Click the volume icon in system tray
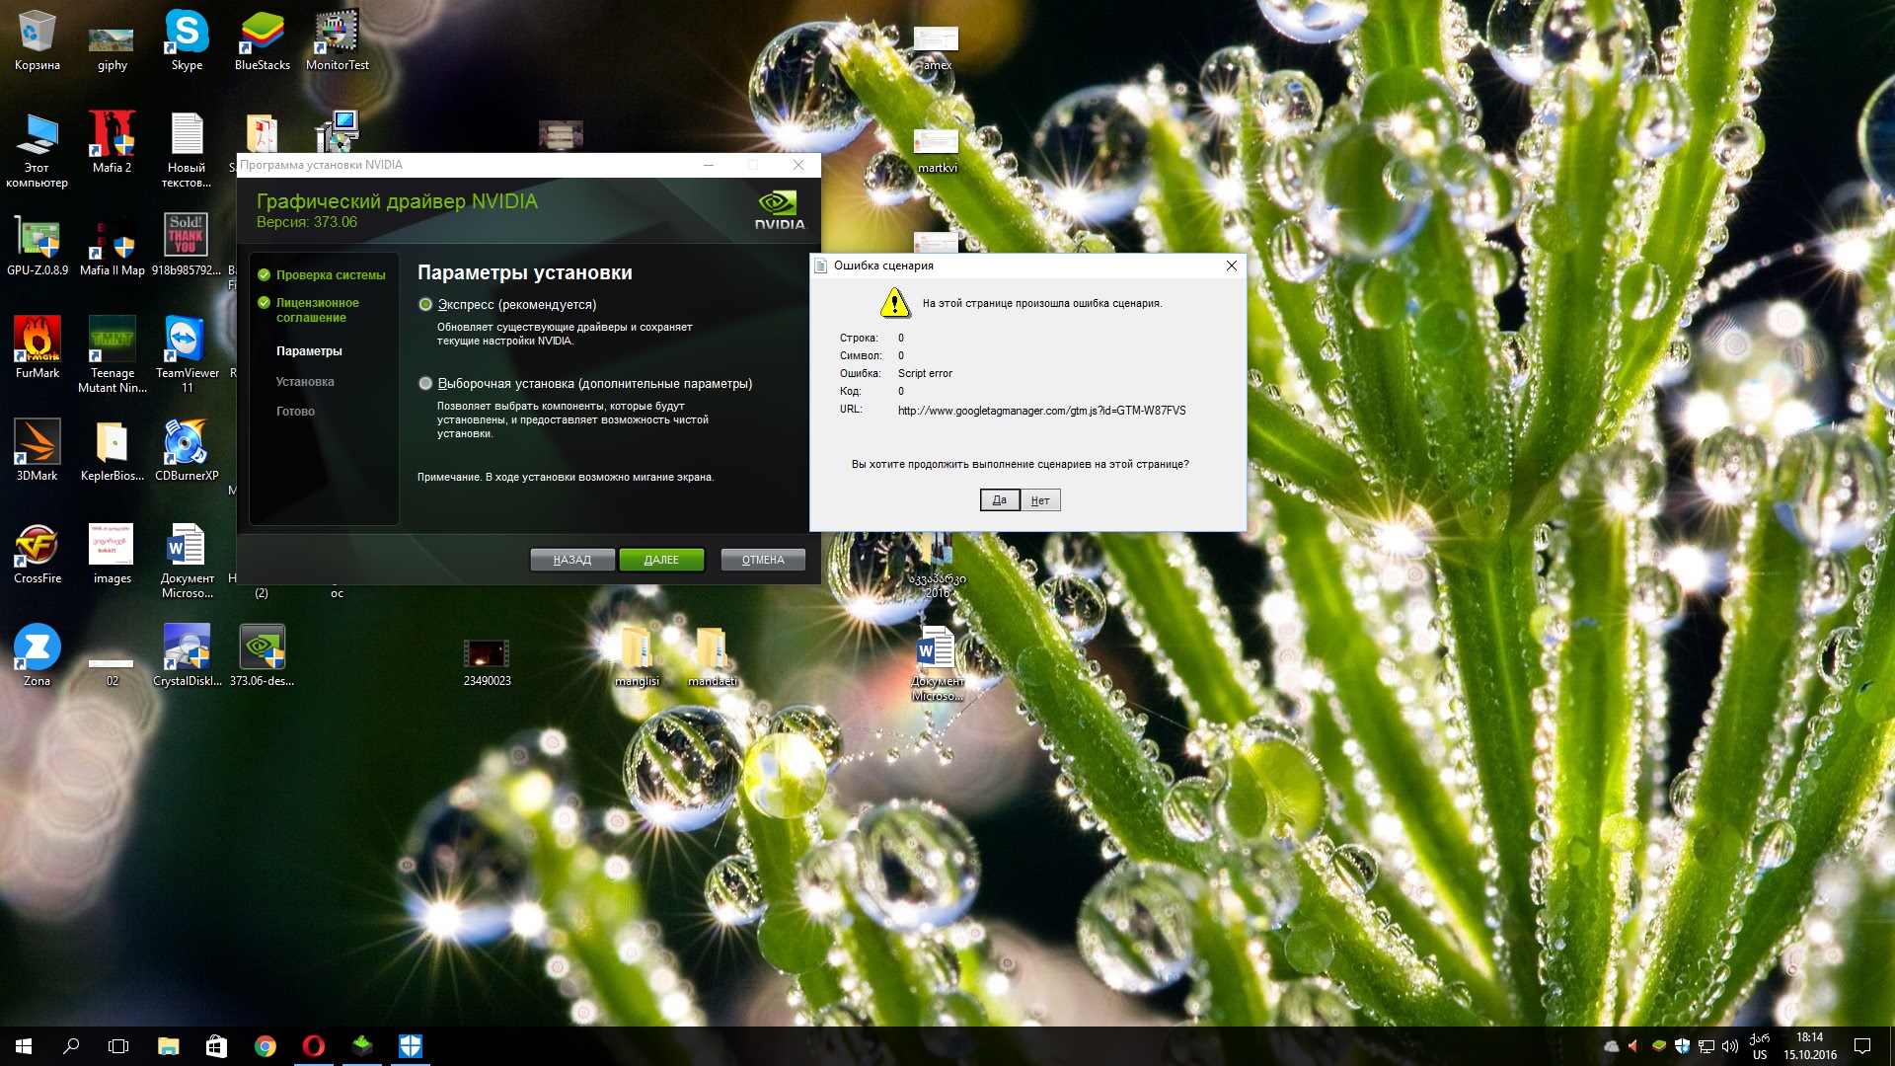The width and height of the screenshot is (1895, 1066). [x=1729, y=1046]
